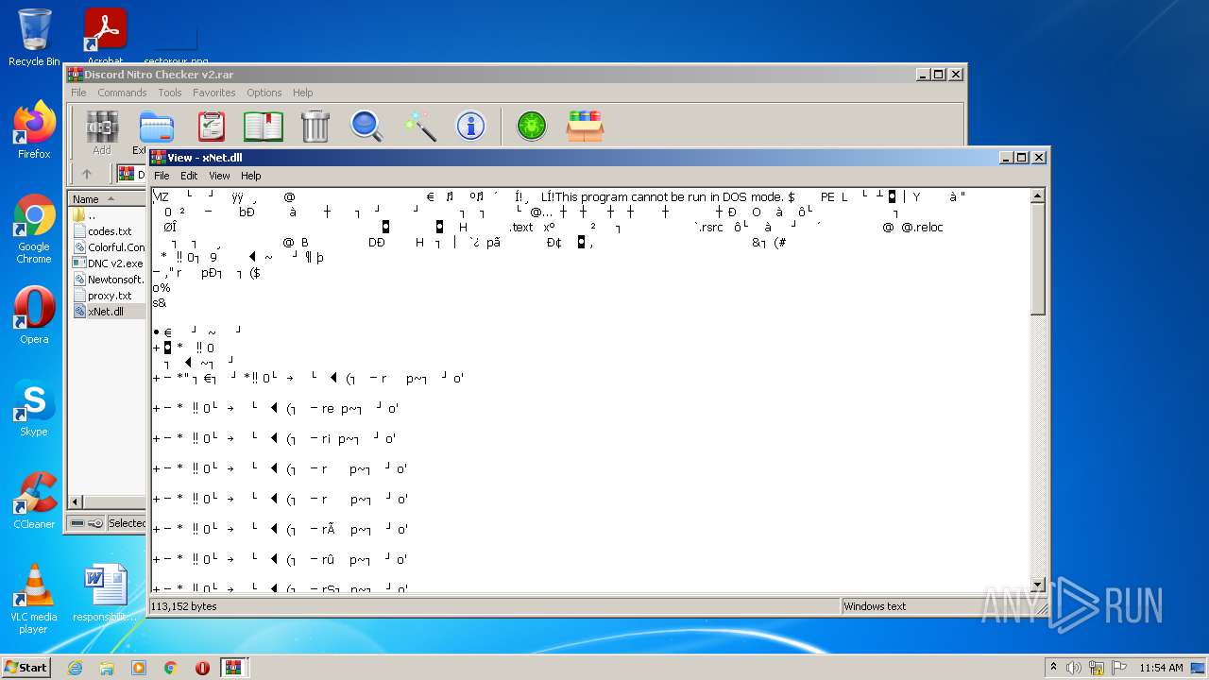
Task: Open Windows Media Player from the taskbar
Action: 139,668
